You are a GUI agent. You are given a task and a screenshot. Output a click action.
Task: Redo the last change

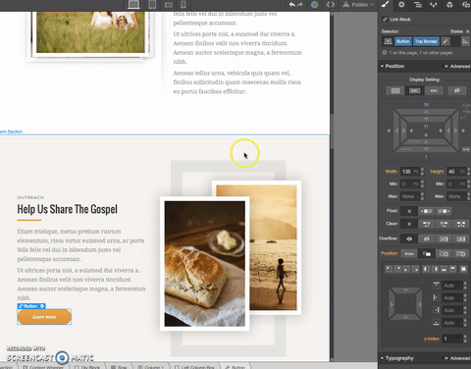click(300, 5)
